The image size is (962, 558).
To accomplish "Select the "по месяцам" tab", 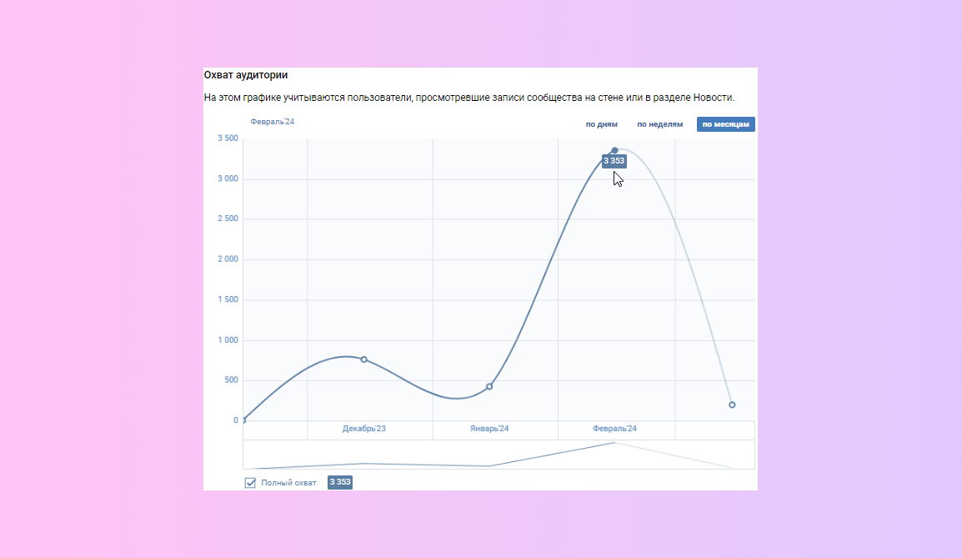I will 726,124.
